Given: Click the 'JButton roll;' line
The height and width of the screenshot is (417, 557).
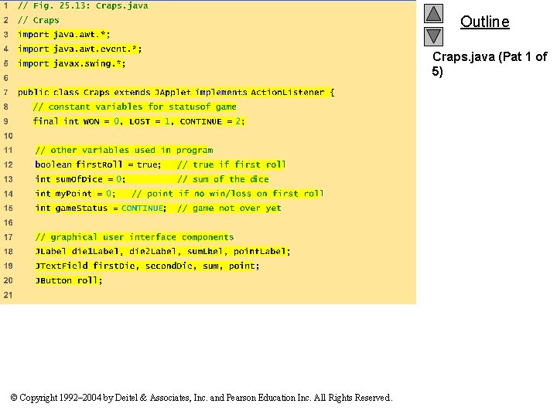Looking at the screenshot, I should (69, 280).
